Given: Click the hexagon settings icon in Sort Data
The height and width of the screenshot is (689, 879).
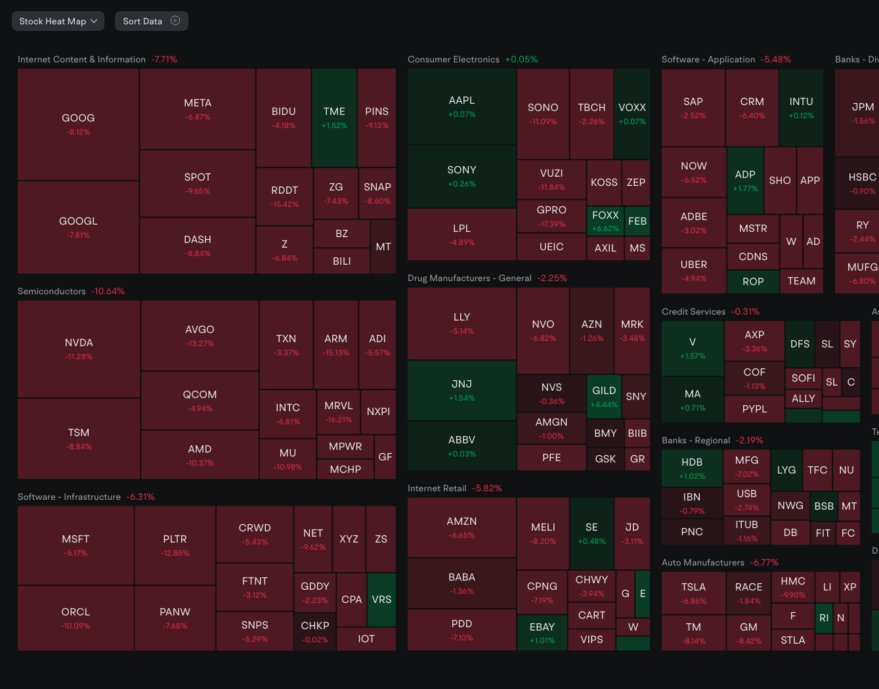Looking at the screenshot, I should [175, 21].
